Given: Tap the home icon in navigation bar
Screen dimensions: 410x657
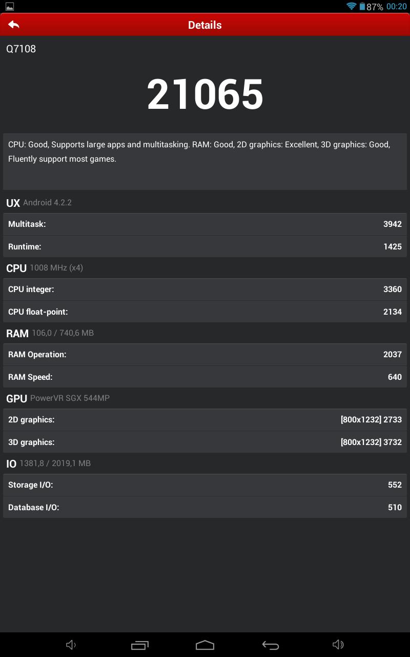Looking at the screenshot, I should click(205, 645).
